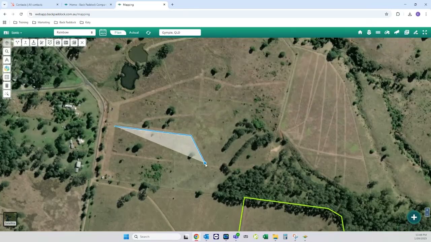Open the Chrome profile avatar

(418, 14)
